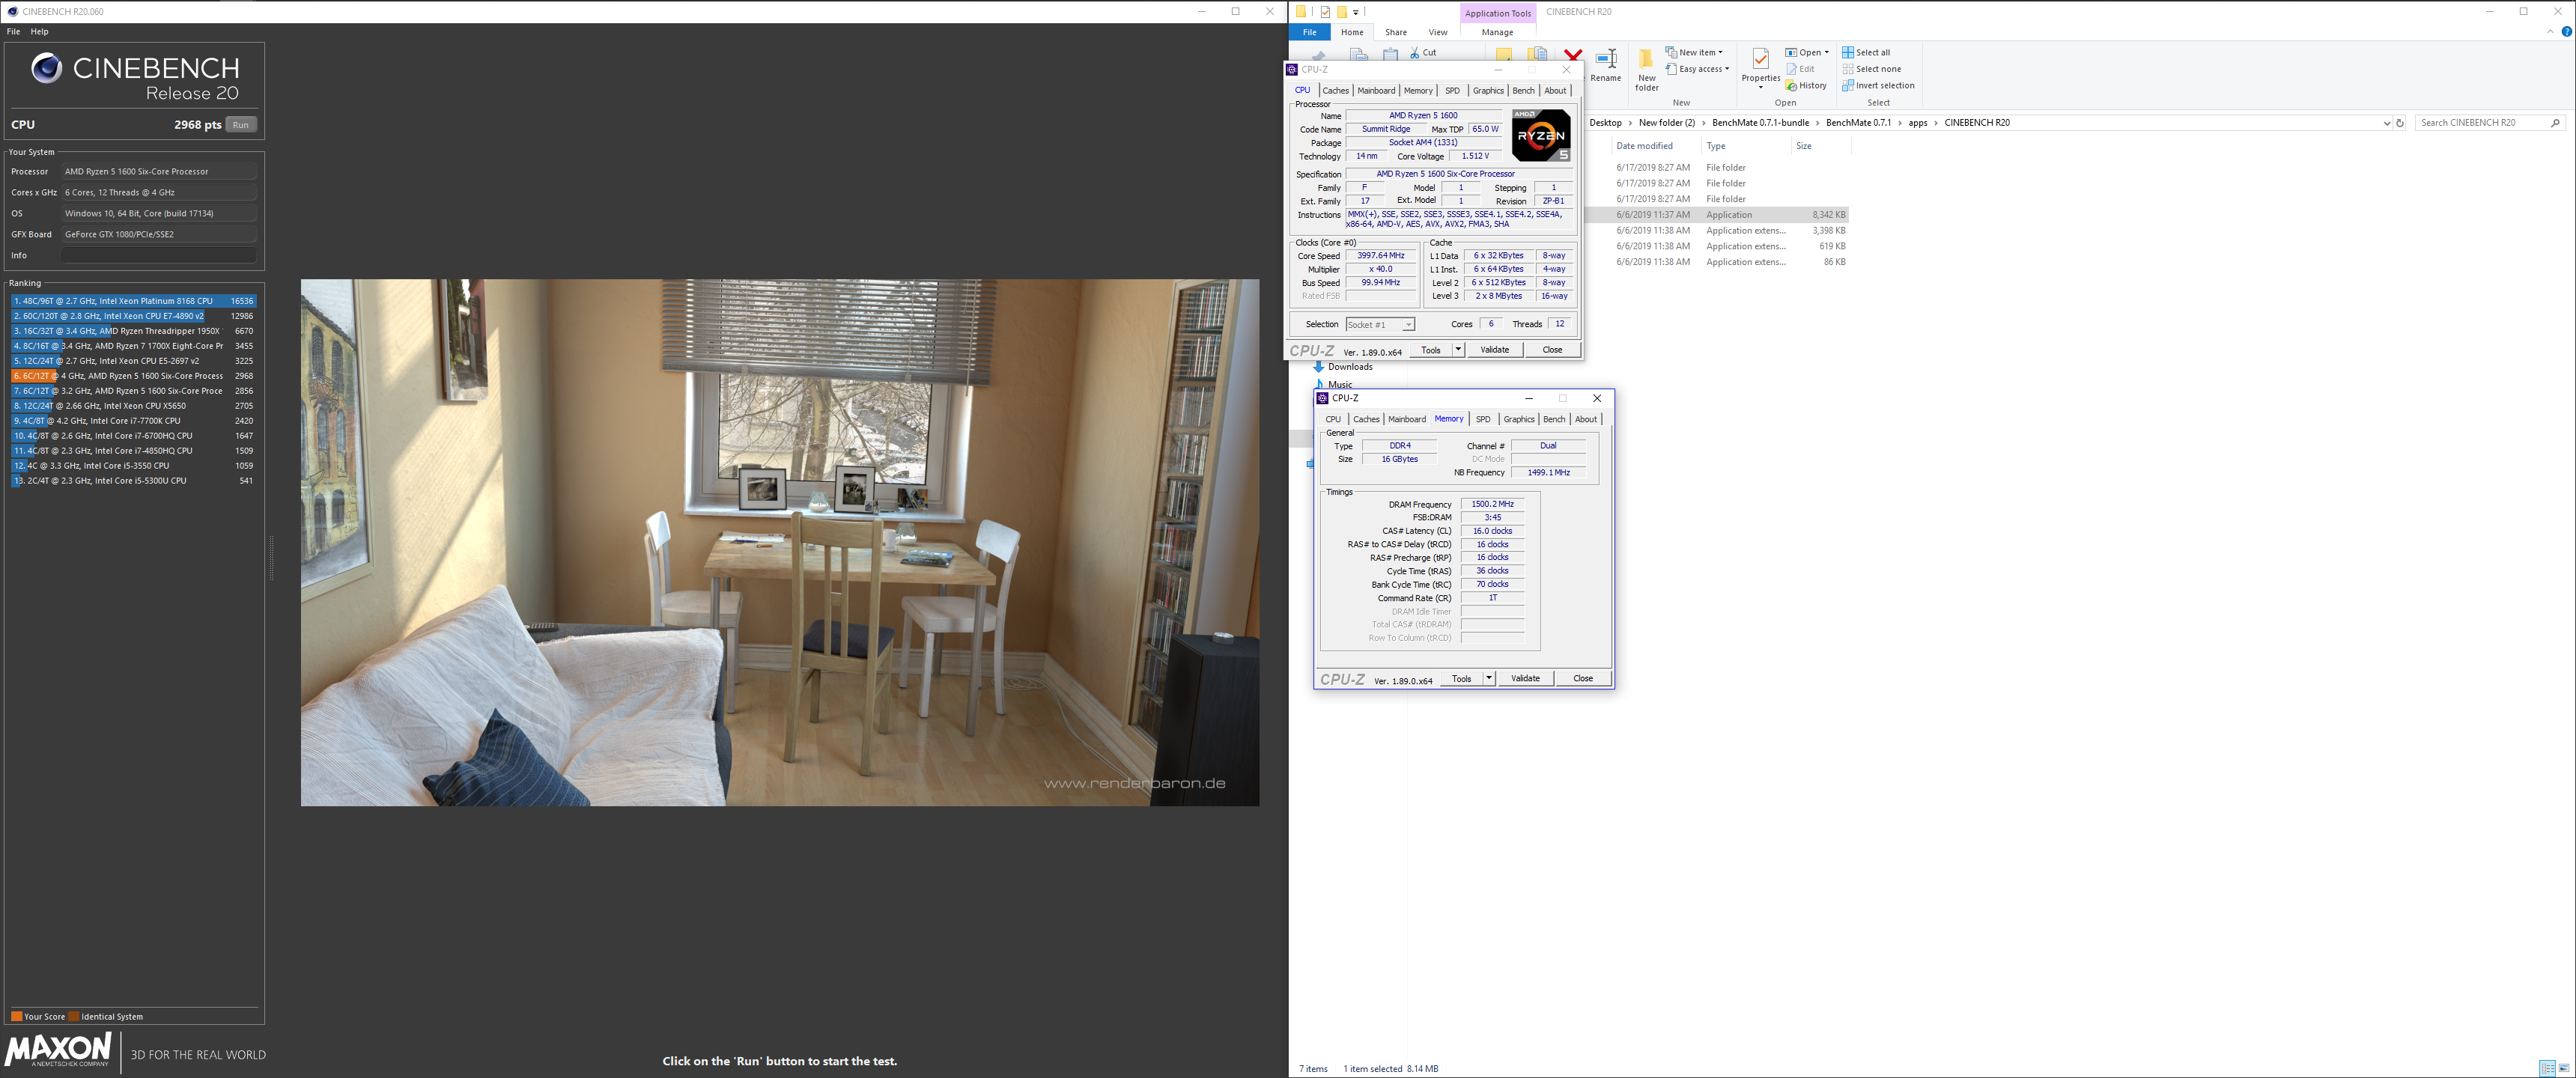
Task: Open the Manage Application Tools tab
Action: point(1497,33)
